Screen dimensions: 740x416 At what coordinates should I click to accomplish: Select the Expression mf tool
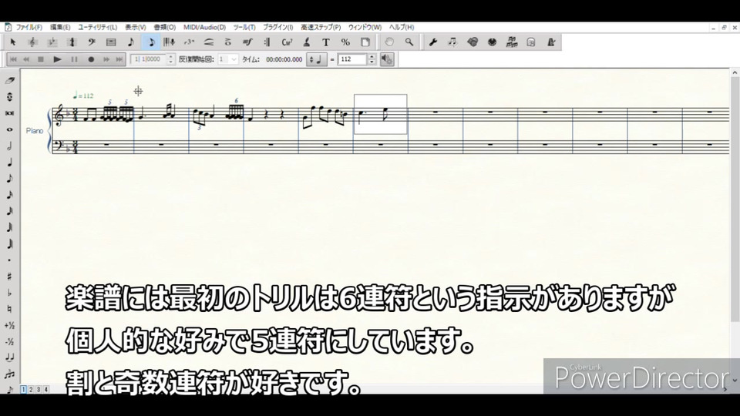click(x=247, y=42)
